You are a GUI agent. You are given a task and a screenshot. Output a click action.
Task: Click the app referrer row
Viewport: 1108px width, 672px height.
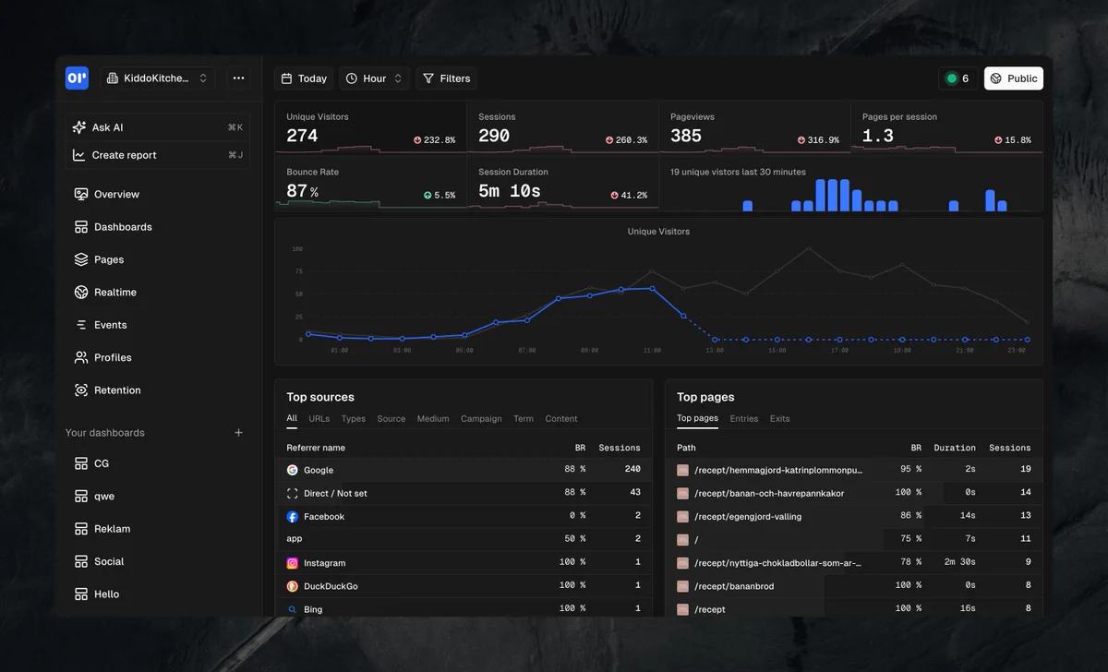pos(464,539)
